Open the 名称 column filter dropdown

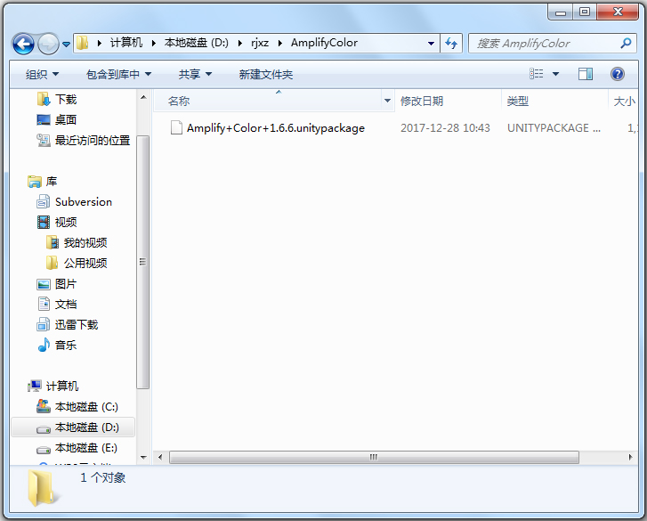[387, 101]
